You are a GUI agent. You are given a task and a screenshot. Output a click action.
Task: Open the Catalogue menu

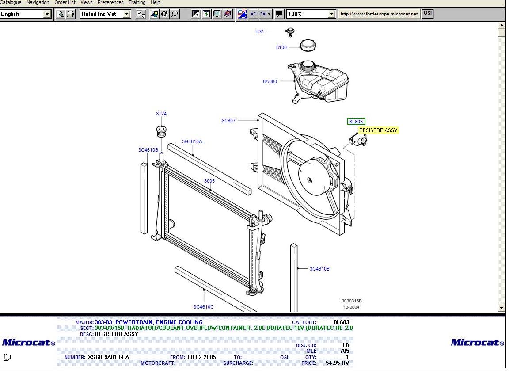coord(11,3)
